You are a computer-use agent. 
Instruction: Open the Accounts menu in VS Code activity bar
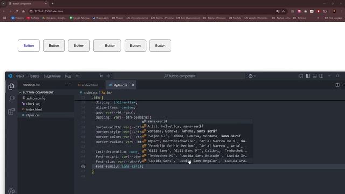(x=11, y=191)
